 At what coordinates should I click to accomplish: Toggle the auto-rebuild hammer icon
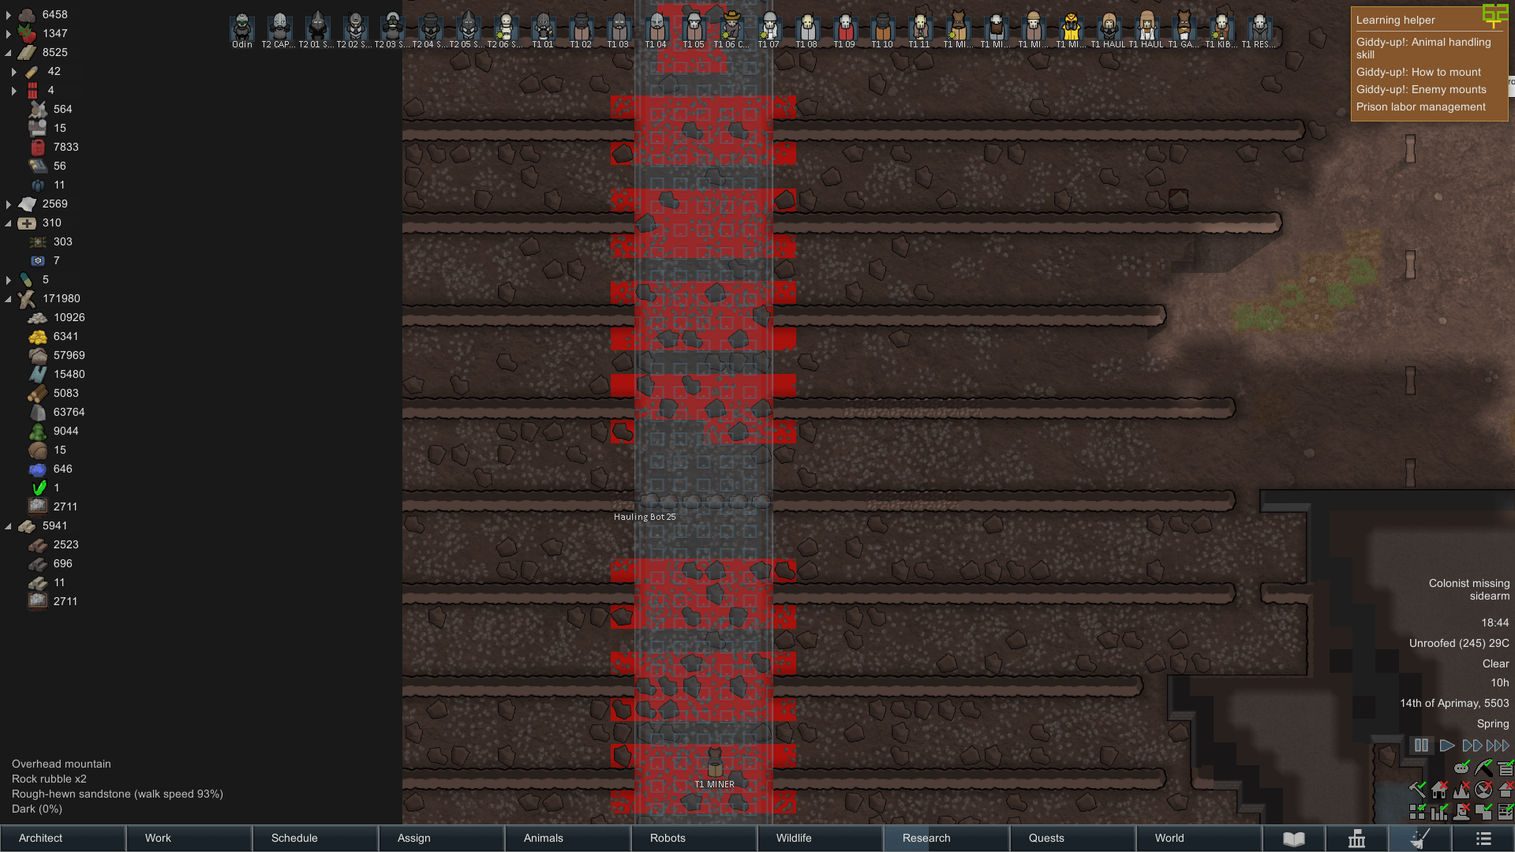(x=1417, y=789)
